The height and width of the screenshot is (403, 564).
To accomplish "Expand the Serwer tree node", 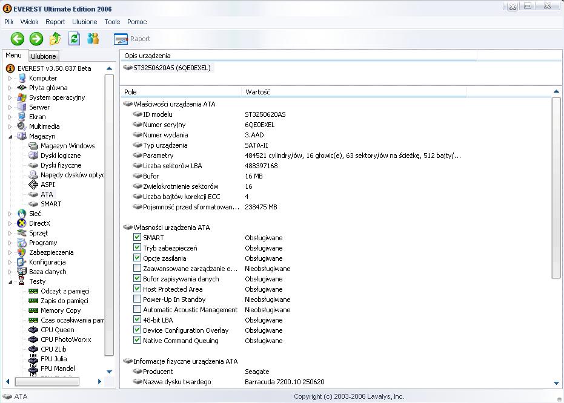I will (10, 107).
